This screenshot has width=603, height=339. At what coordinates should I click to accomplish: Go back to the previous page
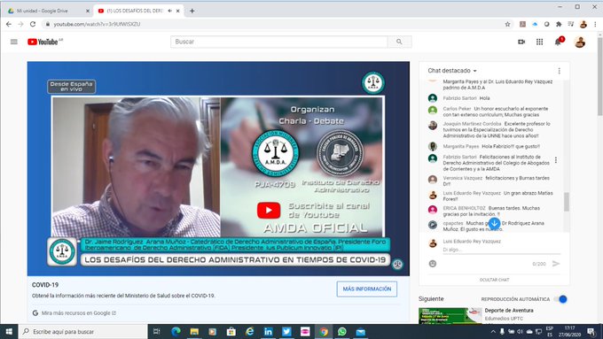tap(9, 24)
